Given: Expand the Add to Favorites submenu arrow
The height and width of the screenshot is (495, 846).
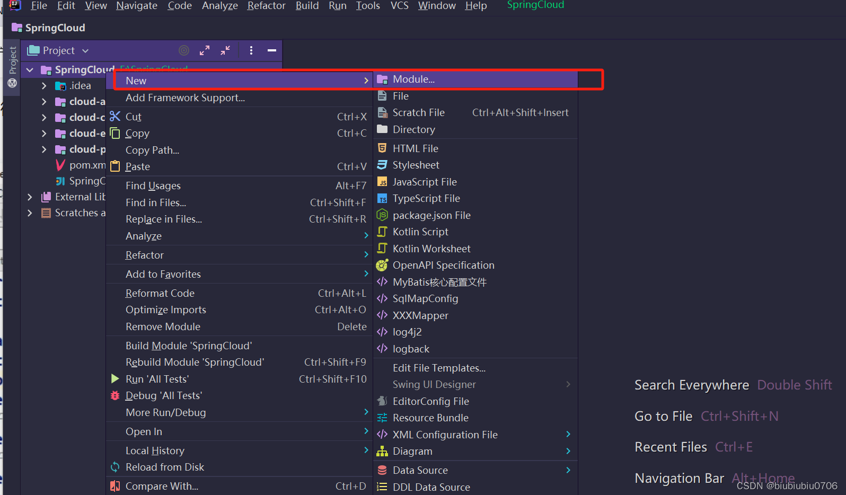Looking at the screenshot, I should (366, 273).
